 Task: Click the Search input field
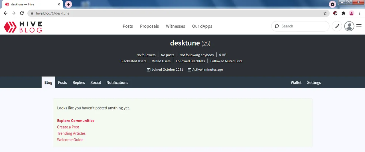click(x=300, y=26)
